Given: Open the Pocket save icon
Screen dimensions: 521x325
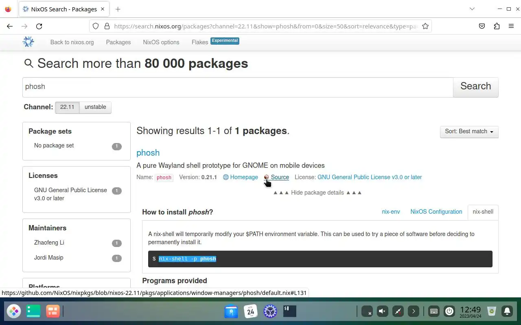Looking at the screenshot, I should (x=482, y=26).
